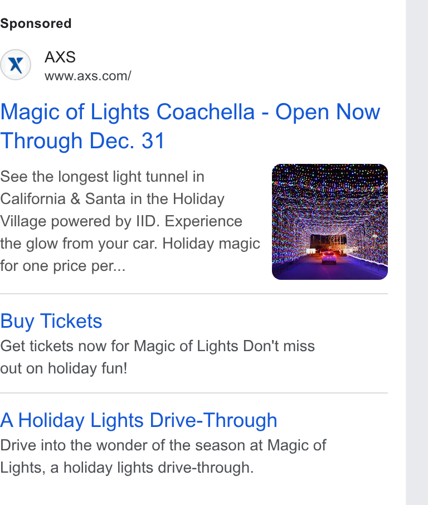Follow the Buy Tickets sitelink
This screenshot has height=505, width=428.
click(51, 321)
